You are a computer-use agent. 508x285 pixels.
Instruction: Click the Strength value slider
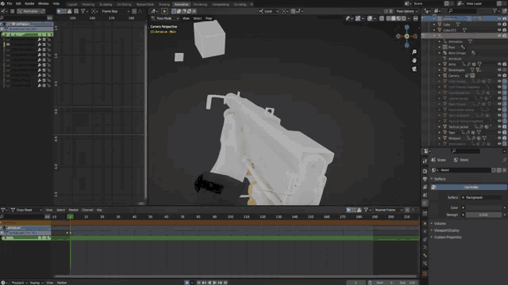pyautogui.click(x=483, y=215)
